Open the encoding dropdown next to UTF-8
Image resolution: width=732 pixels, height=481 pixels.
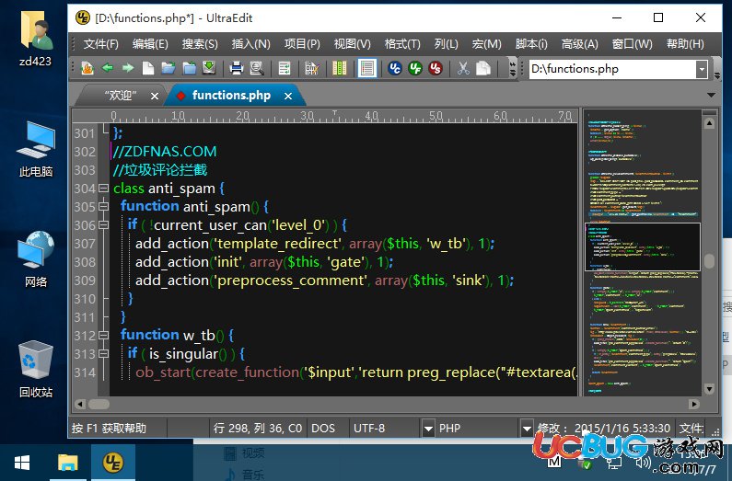(x=428, y=428)
